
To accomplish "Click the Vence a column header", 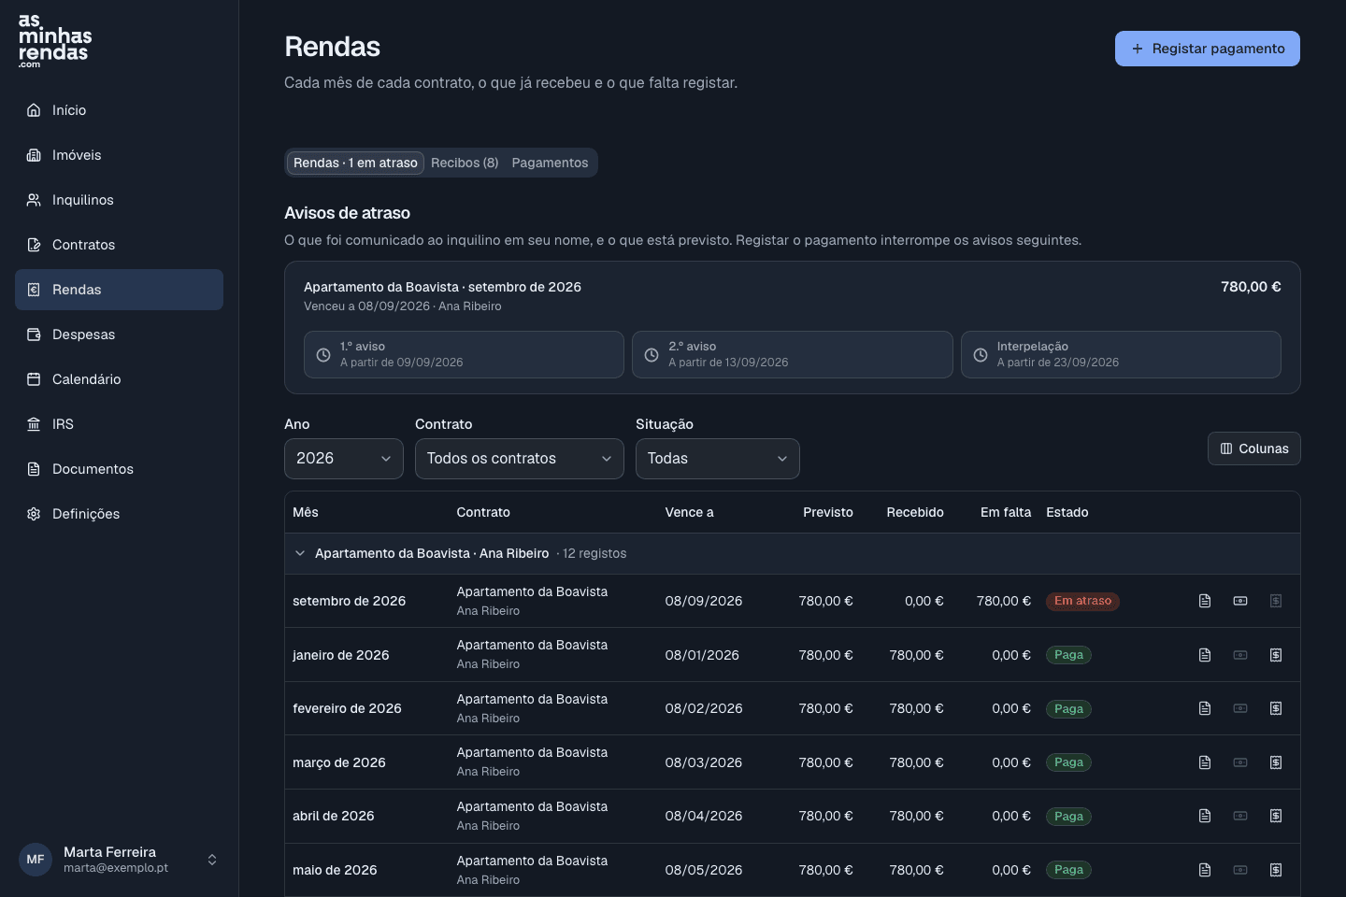I will (x=689, y=512).
